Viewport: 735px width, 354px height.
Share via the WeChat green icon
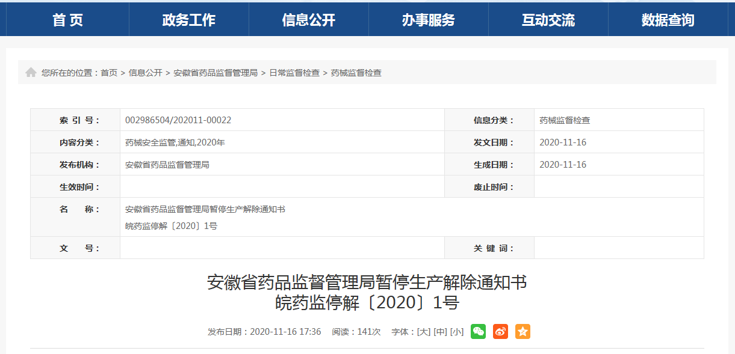(x=478, y=331)
